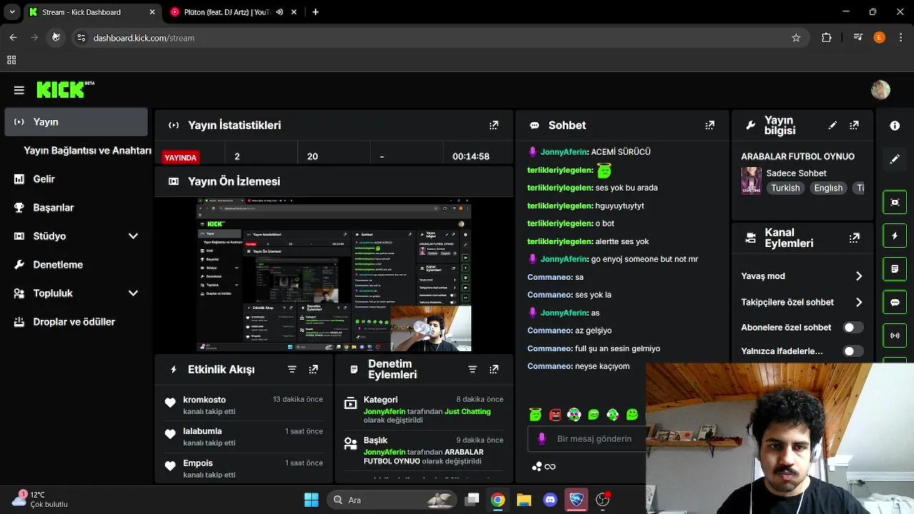Open Droplar ve ödüller in the sidebar

coord(76,322)
